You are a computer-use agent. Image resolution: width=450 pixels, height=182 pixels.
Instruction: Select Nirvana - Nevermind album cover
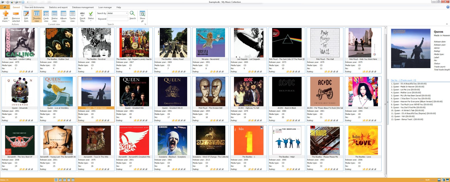click(x=210, y=43)
